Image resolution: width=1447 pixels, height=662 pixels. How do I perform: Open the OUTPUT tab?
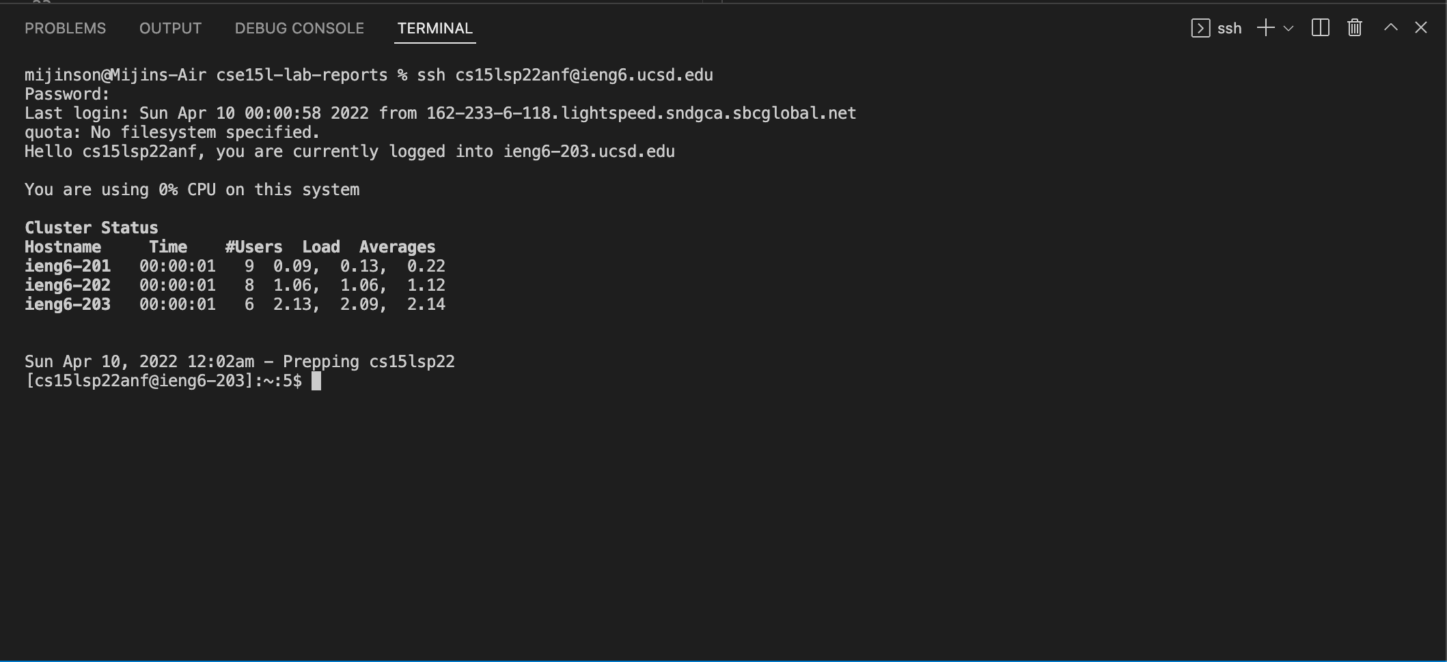(170, 28)
